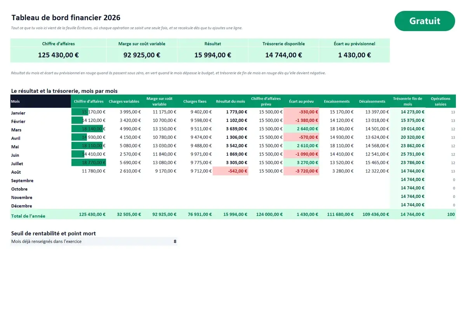The height and width of the screenshot is (311, 466).
Task: Click the green Mars gap cell 2 640,00 €
Action: 301,129
